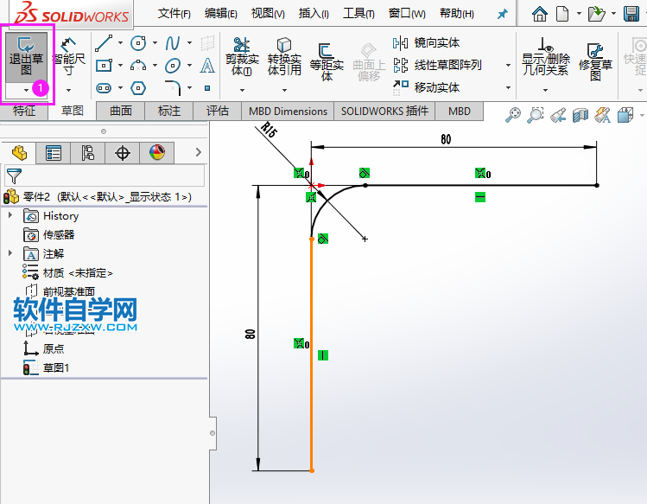647x504 pixels.
Task: Click the New document icon
Action: click(562, 14)
